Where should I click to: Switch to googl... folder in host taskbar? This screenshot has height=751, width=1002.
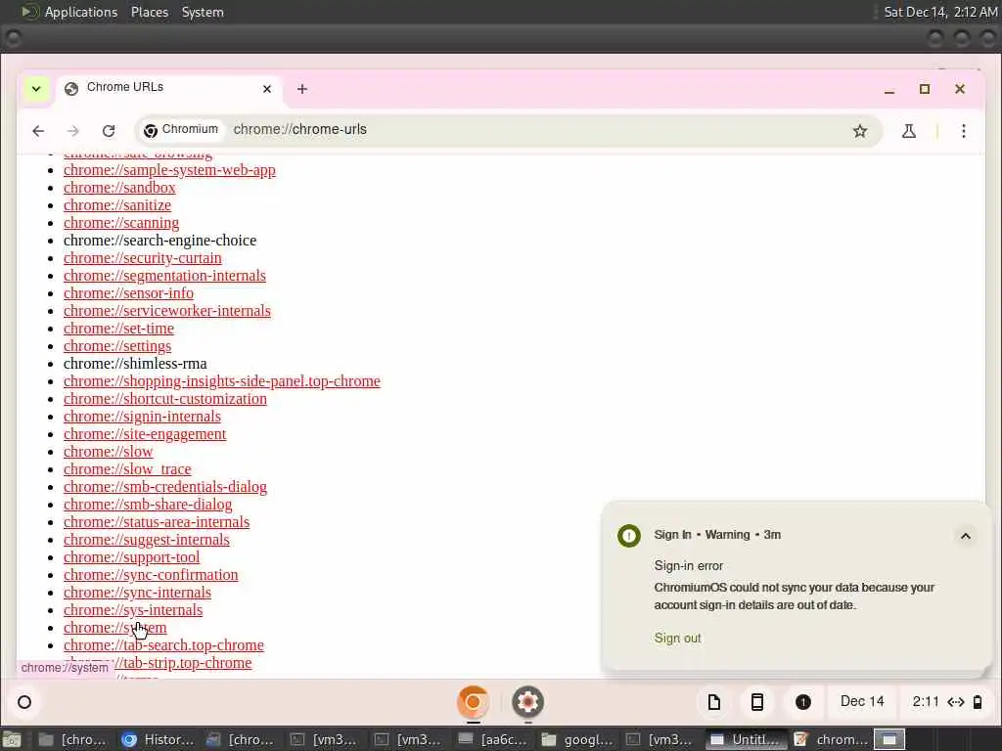coord(577,739)
